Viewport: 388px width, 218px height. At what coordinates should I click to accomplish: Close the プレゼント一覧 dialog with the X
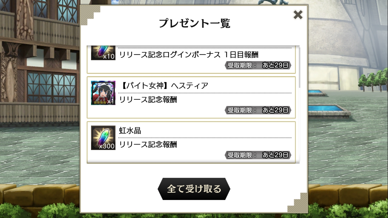pos(298,15)
